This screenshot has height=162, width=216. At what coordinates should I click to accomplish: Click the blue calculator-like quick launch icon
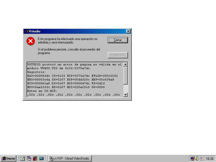pos(41,158)
